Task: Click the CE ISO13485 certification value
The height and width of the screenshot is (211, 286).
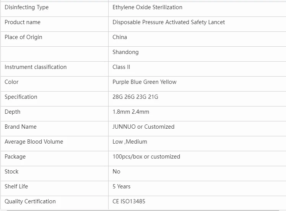Action: click(129, 201)
